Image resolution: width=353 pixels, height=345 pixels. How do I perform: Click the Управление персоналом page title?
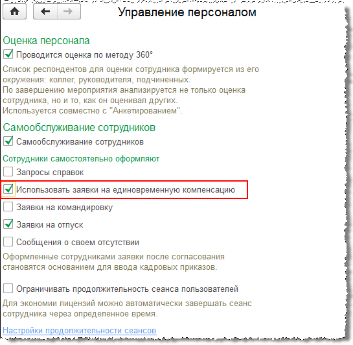[x=187, y=12]
